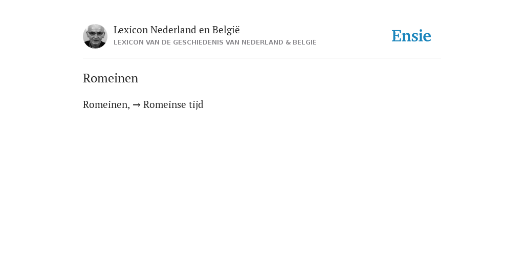Click the arrow before Romeinse tijd
The width and height of the screenshot is (524, 262).
tap(136, 105)
